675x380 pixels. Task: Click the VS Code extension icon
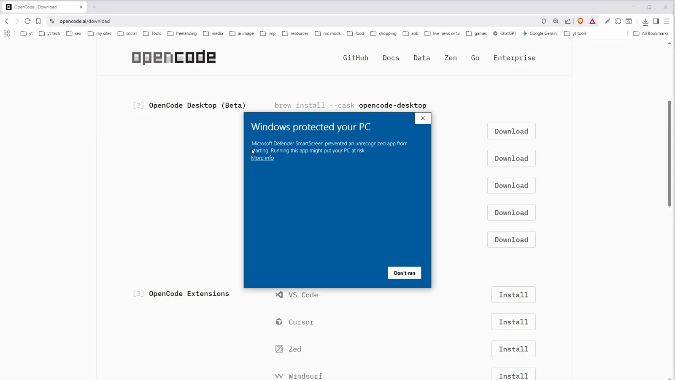tap(279, 295)
